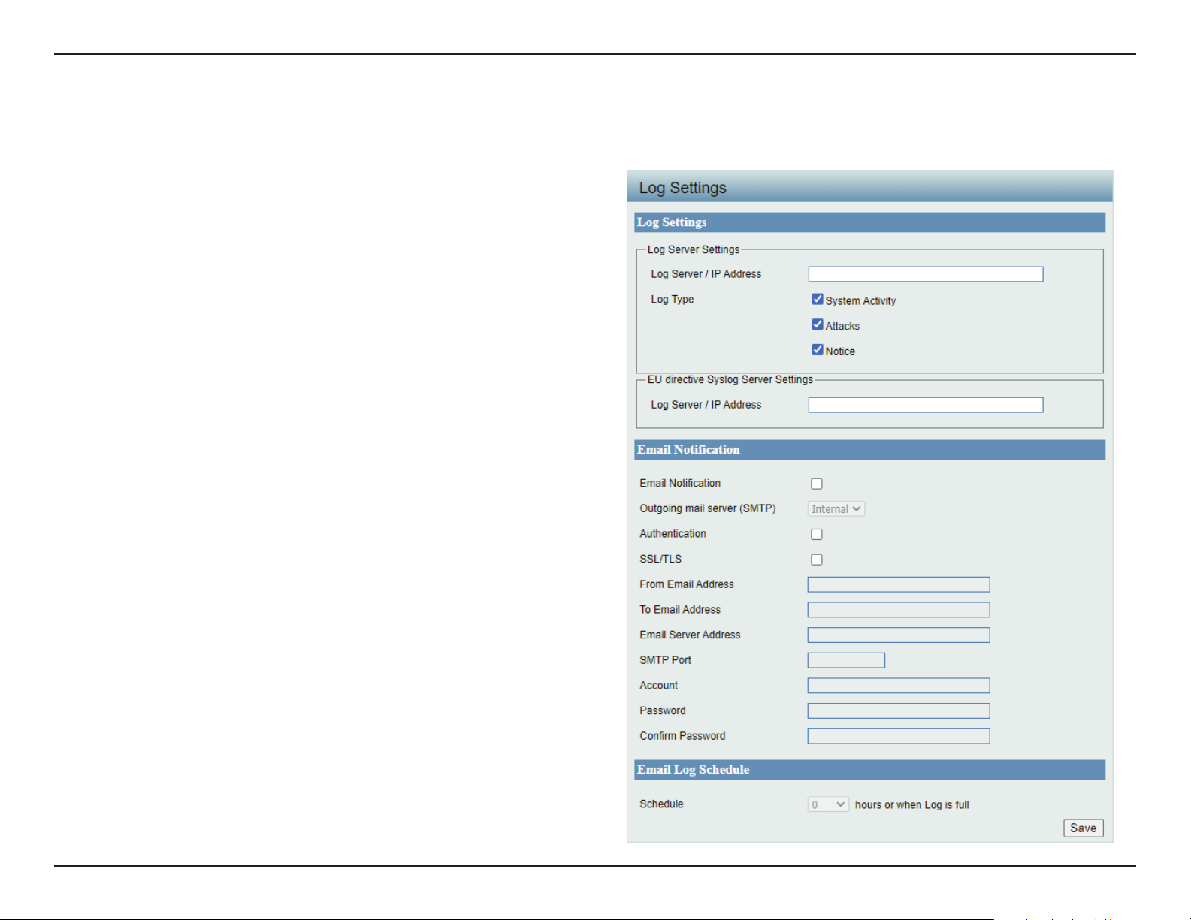Image resolution: width=1191 pixels, height=920 pixels.
Task: Enable the SSL/TLS checkbox
Action: (817, 560)
